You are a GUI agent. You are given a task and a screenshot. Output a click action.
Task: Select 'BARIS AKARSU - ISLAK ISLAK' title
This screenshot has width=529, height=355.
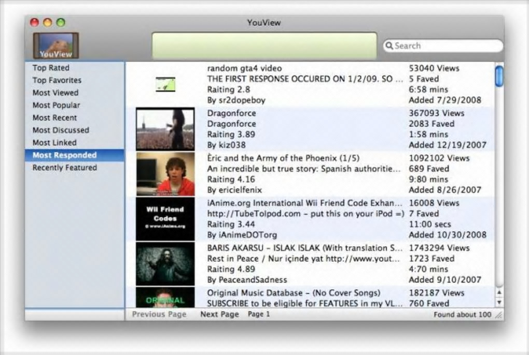pos(304,248)
